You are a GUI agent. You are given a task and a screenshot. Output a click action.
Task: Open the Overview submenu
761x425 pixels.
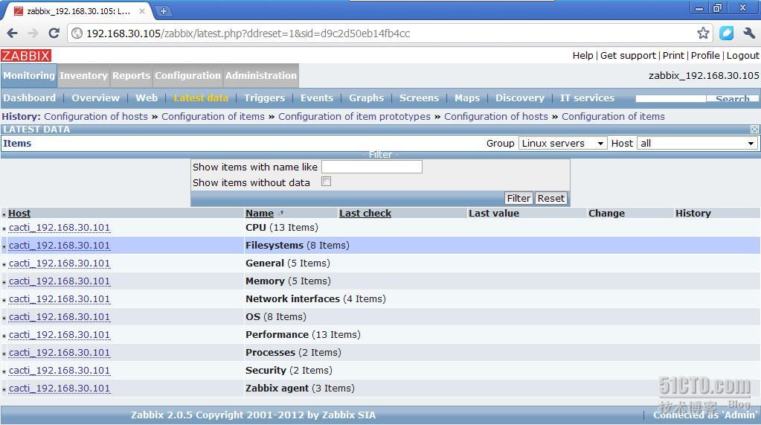coord(96,98)
